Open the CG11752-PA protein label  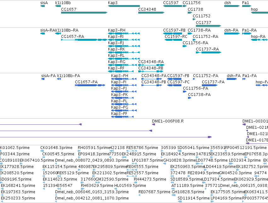(206, 76)
